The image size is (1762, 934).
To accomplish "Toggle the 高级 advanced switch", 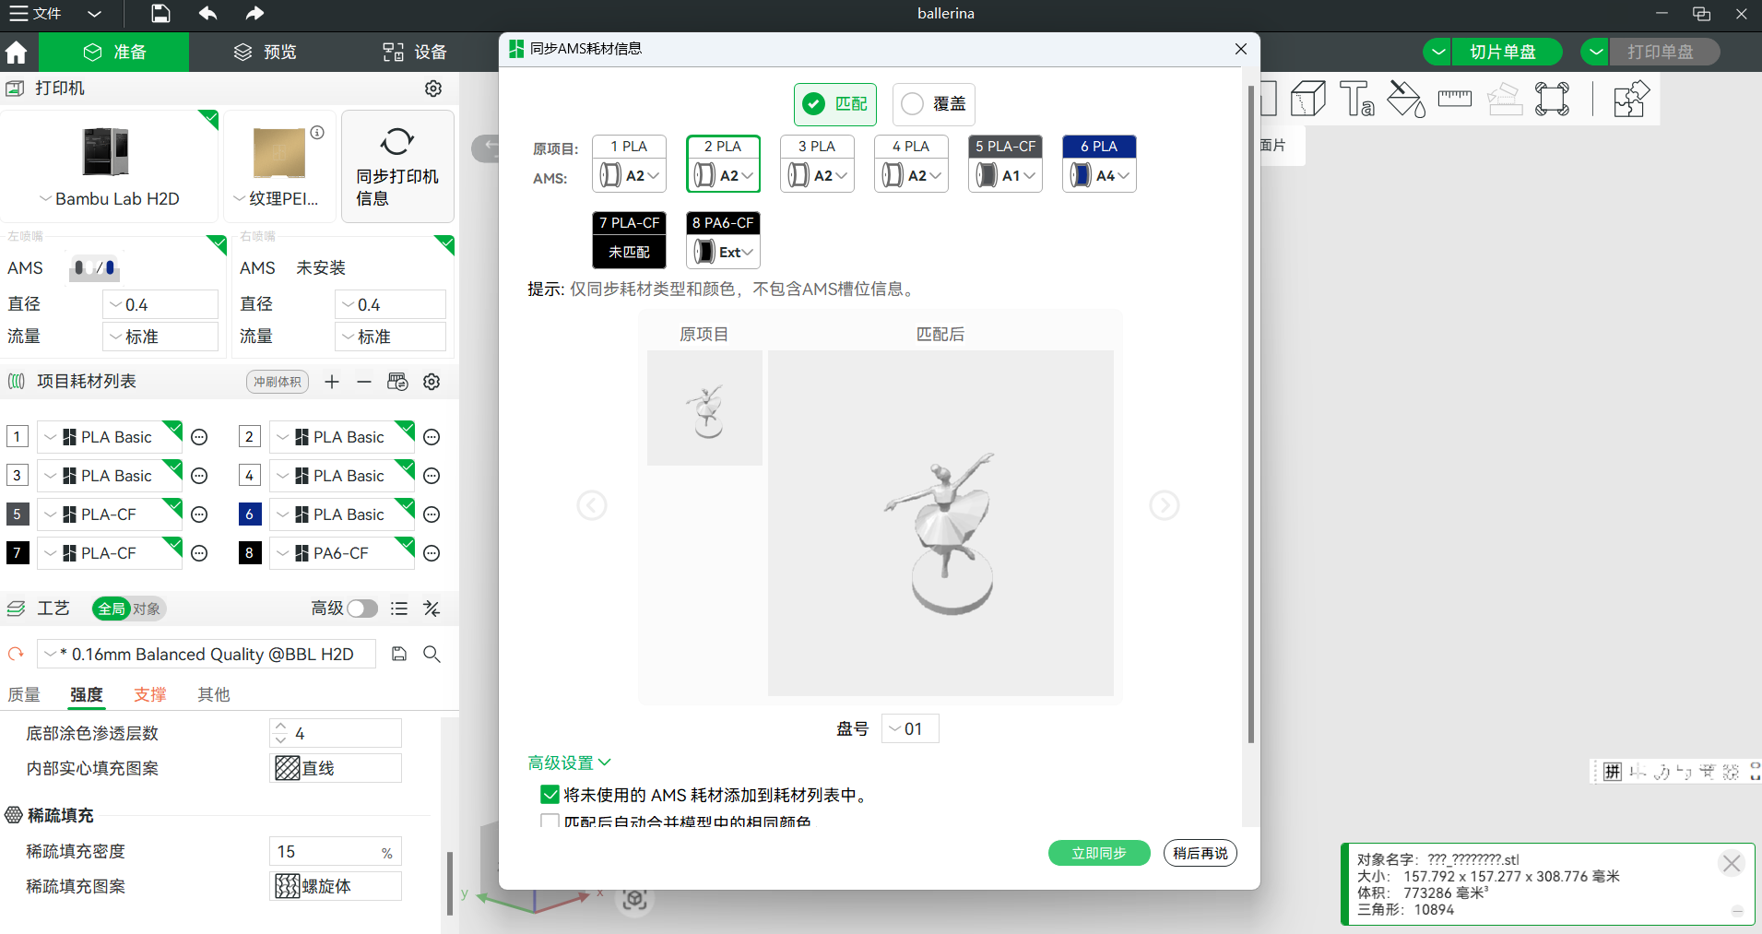I will tap(362, 609).
